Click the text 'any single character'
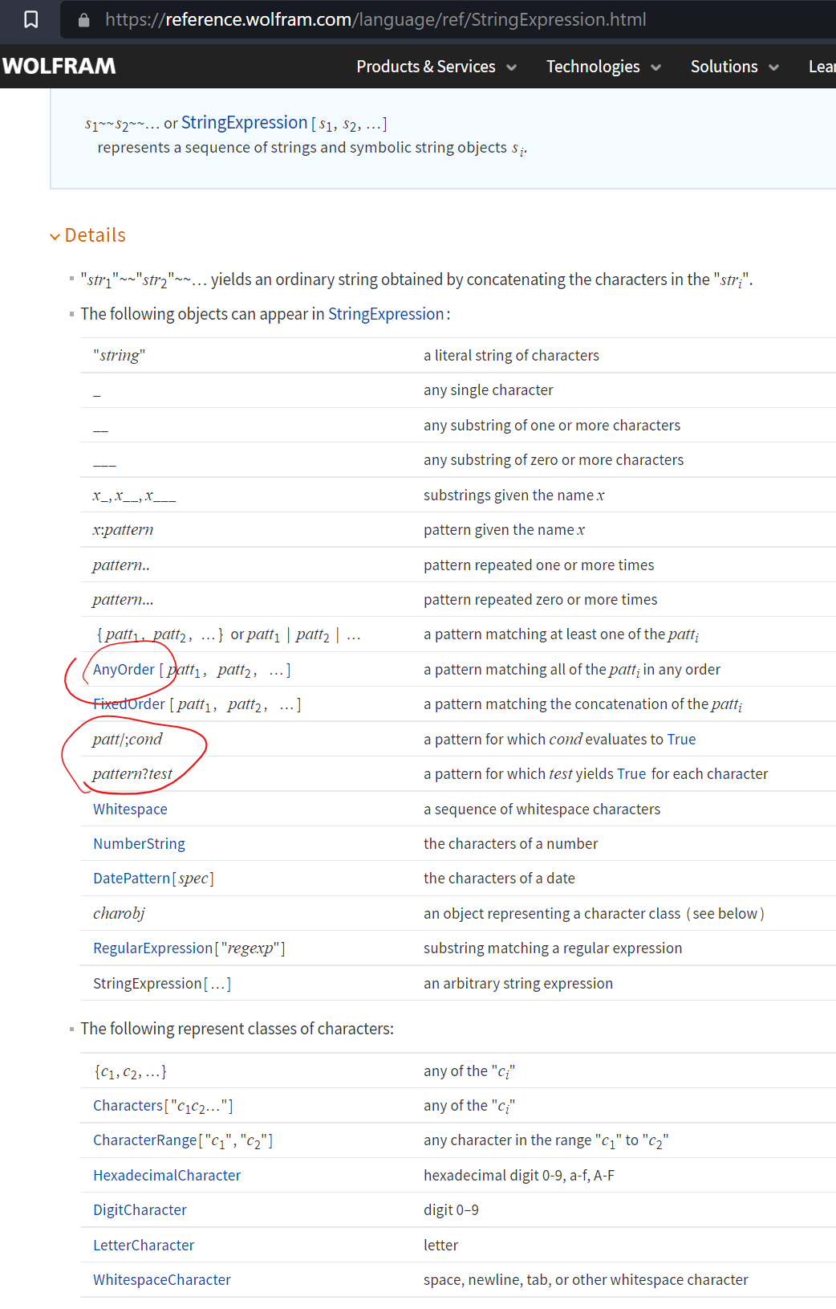836x1309 pixels. pos(489,390)
